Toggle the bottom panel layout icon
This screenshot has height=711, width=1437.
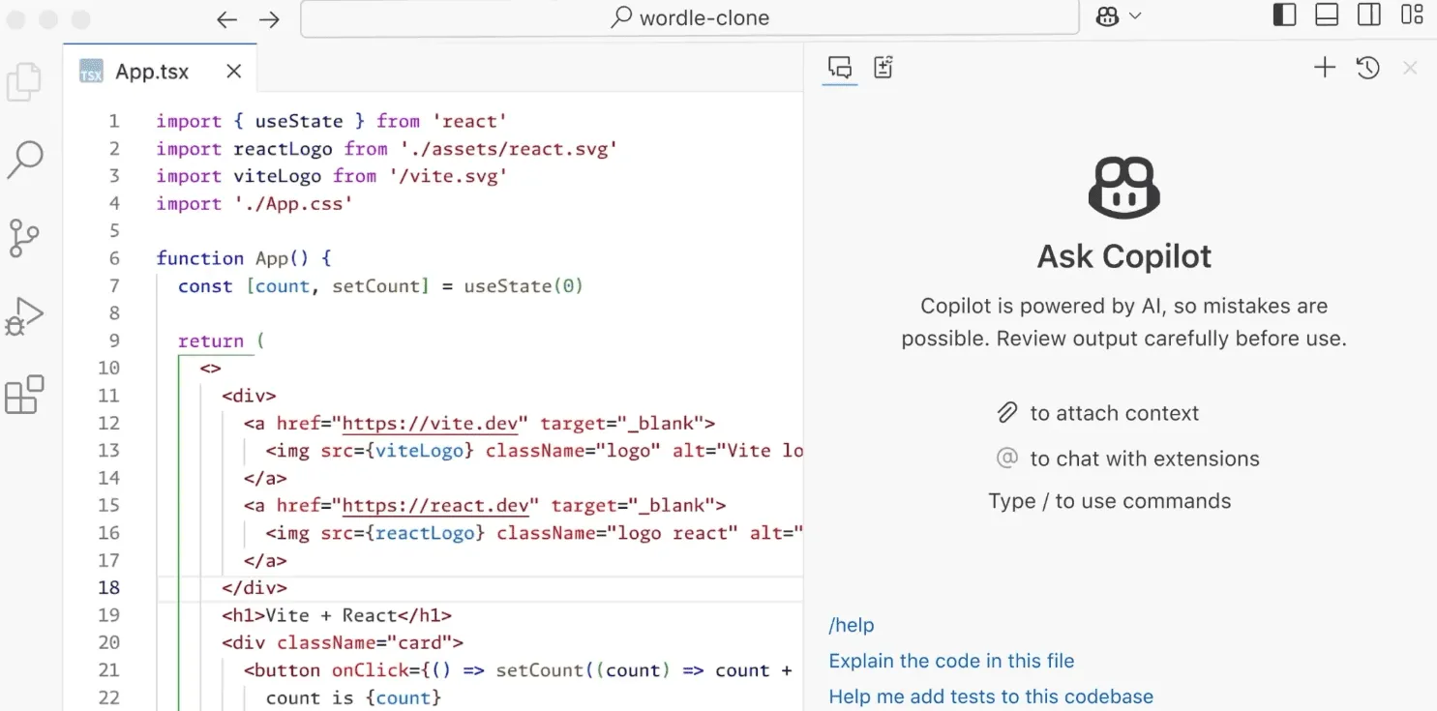(x=1327, y=15)
